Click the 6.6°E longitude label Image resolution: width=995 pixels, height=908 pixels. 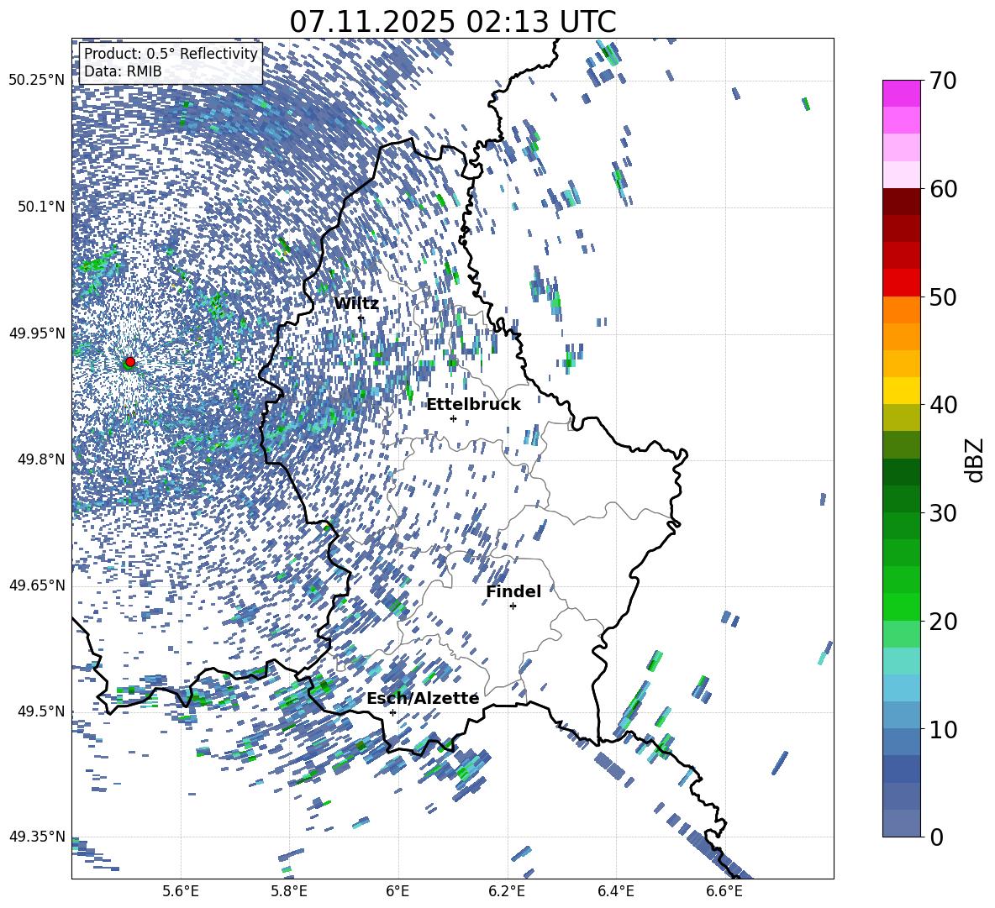tap(724, 891)
